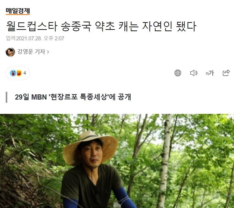Image resolution: width=234 pixels, height=208 pixels.
Task: Open 강영운 기자 reporter page
Action: click(31, 52)
